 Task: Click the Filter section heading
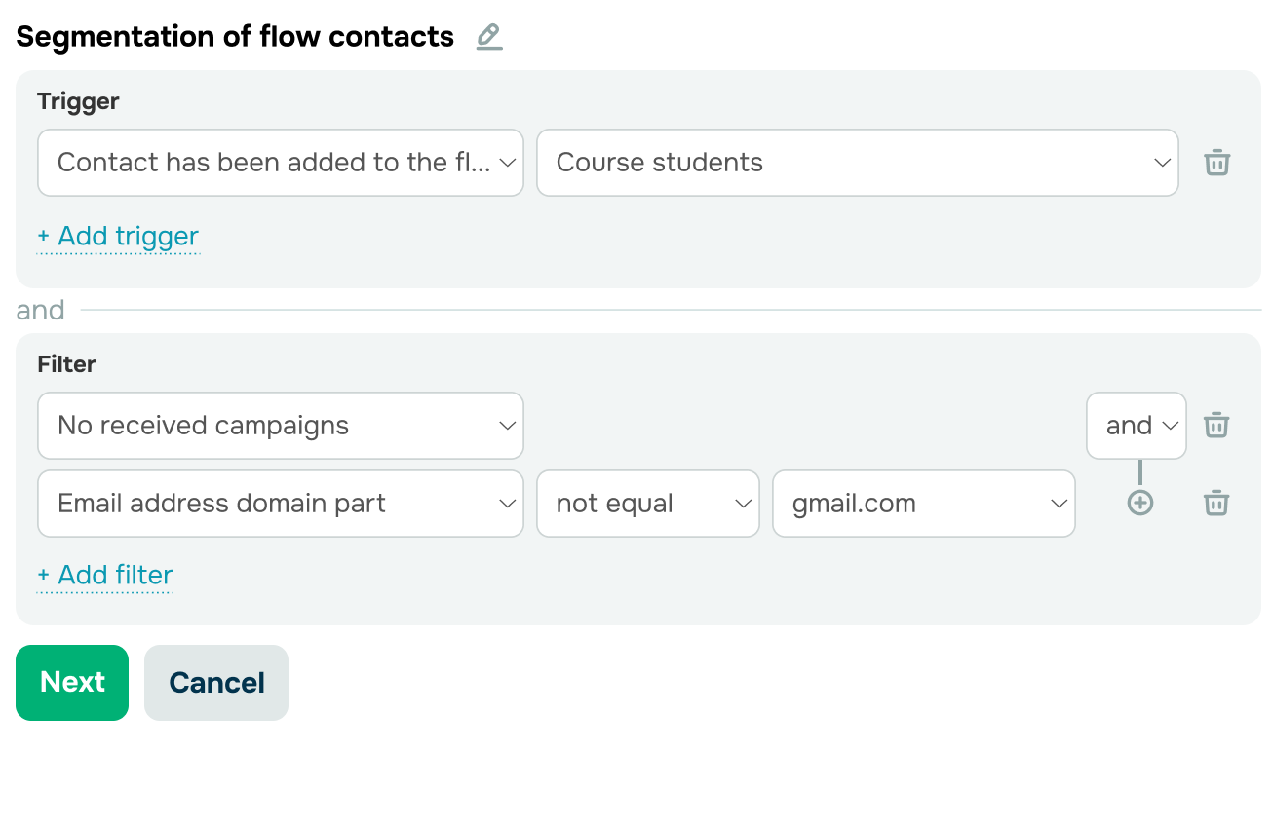pos(66,364)
